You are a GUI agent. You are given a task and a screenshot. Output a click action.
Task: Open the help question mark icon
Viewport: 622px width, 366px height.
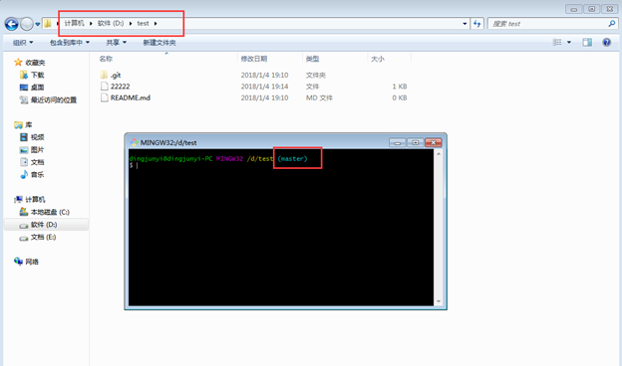coord(606,42)
